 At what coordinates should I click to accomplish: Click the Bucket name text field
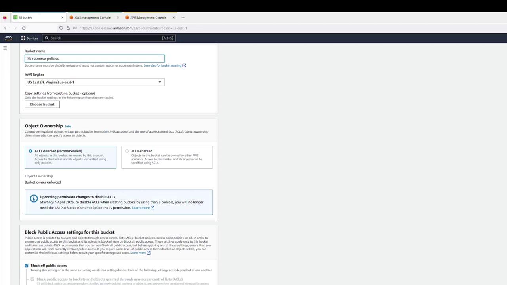tap(95, 59)
